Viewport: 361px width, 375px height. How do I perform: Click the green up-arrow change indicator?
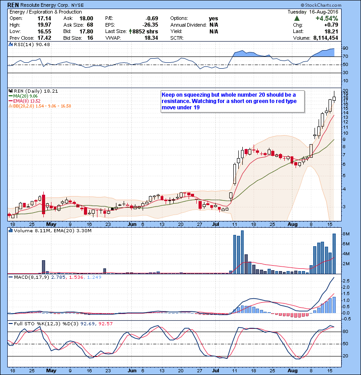click(x=297, y=19)
